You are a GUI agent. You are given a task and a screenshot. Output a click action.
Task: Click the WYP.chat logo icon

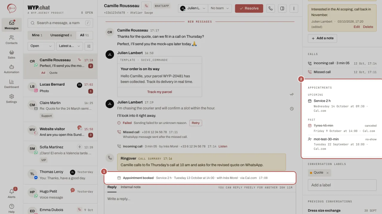pyautogui.click(x=11, y=8)
